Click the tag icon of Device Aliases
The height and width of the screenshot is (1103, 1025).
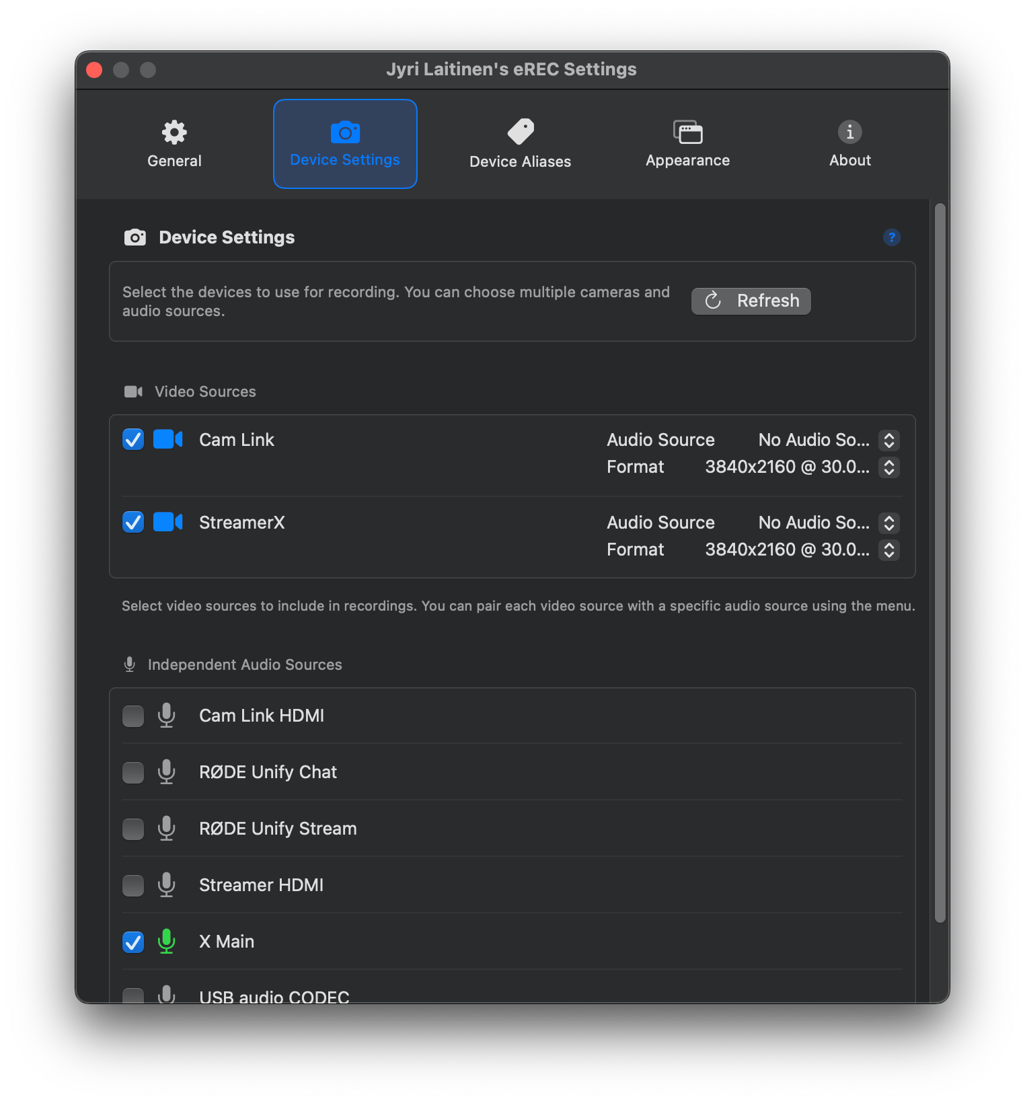coord(521,132)
